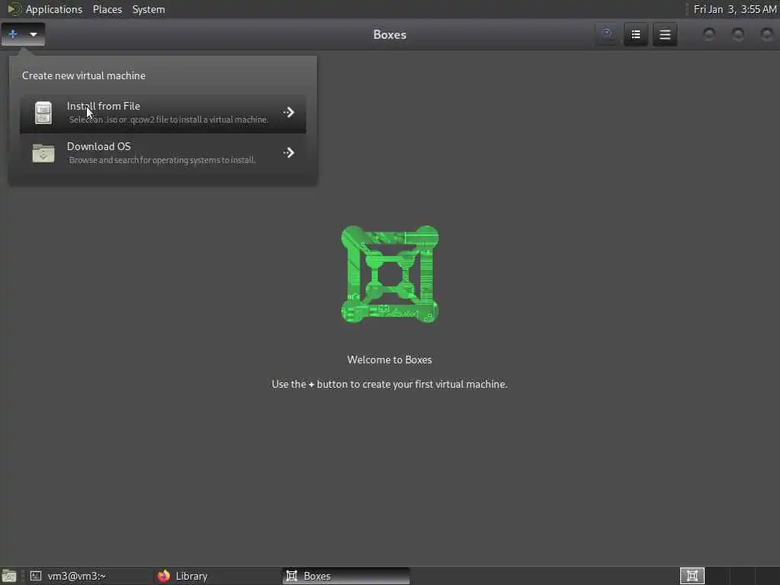Choose Install from File option

click(x=163, y=113)
